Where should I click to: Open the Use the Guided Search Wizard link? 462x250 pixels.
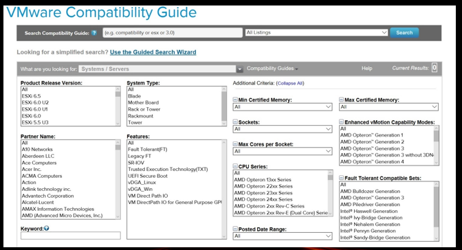[153, 52]
